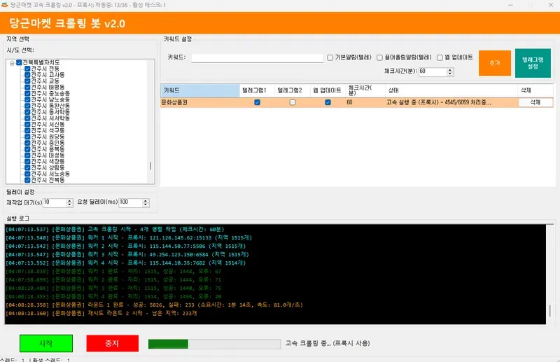Uncheck the 전주시 고사동 checkbox

27,75
